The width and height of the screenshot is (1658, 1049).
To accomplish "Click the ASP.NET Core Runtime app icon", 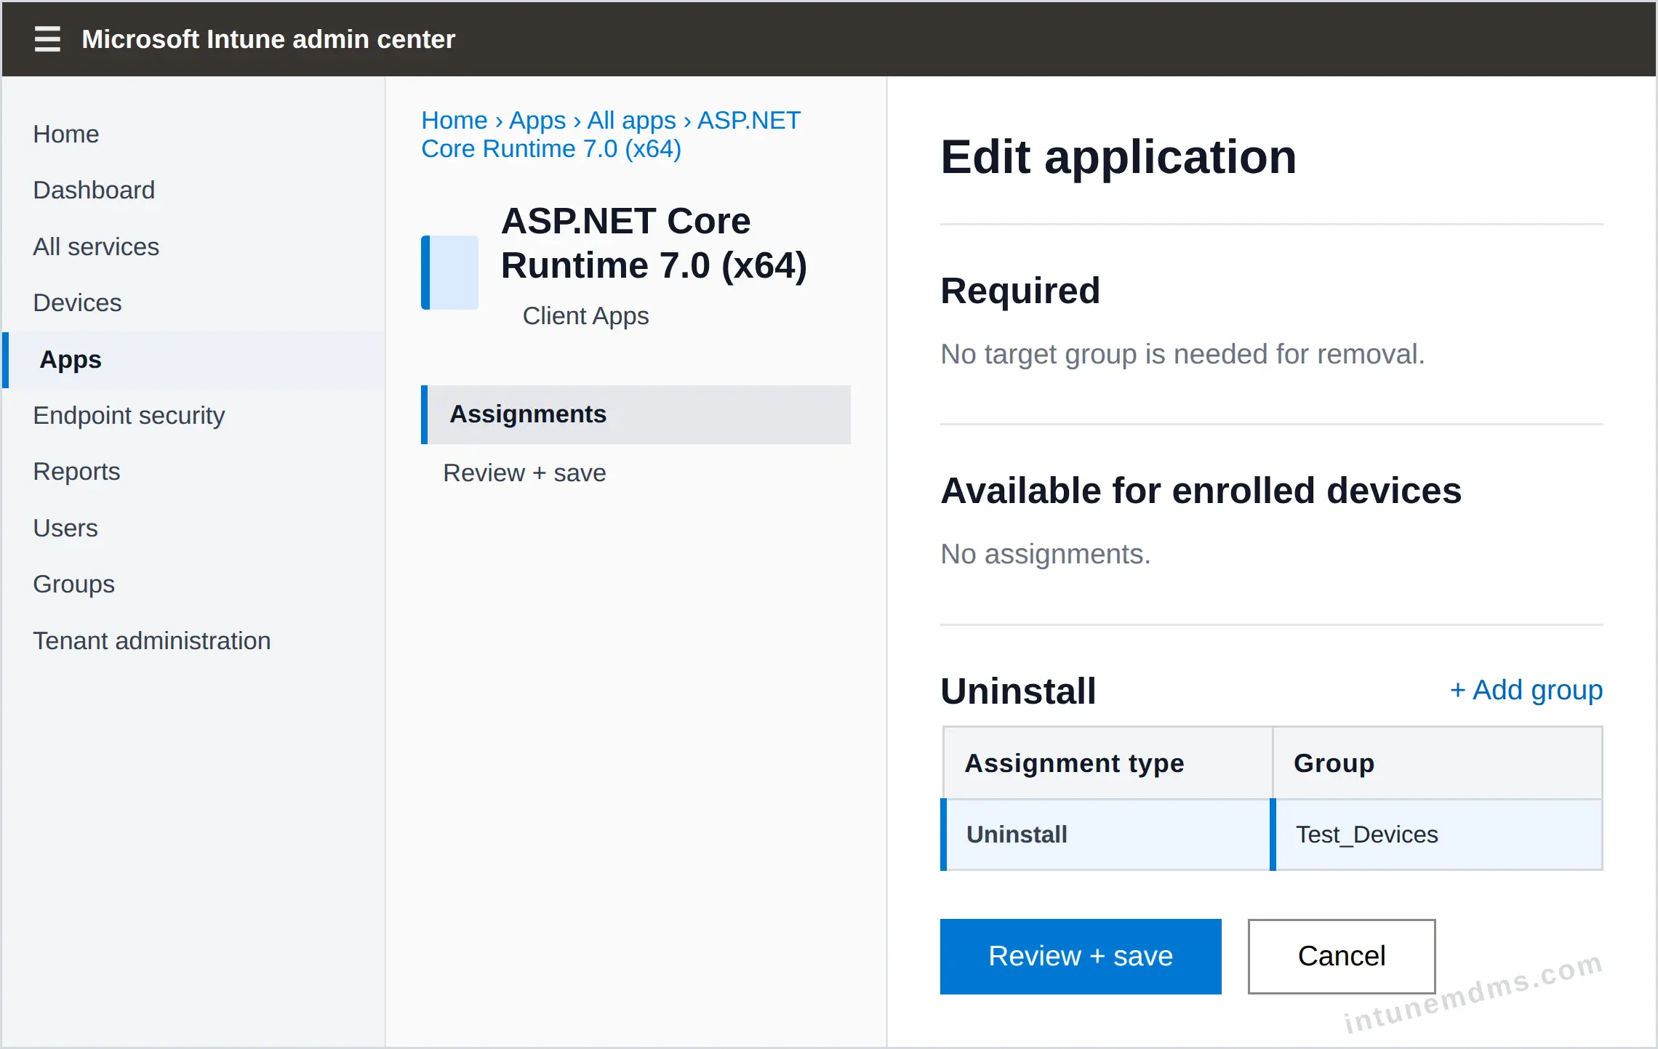I will click(449, 273).
